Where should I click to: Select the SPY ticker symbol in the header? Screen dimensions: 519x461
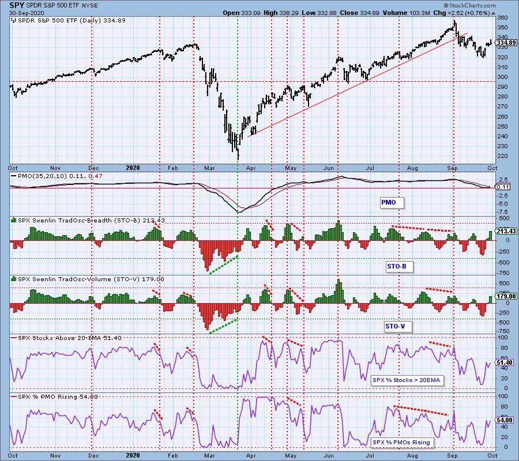tap(17, 6)
